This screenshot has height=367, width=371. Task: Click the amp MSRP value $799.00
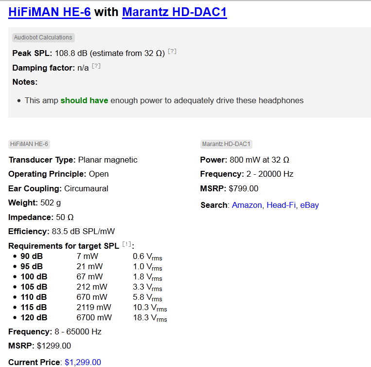coord(244,188)
